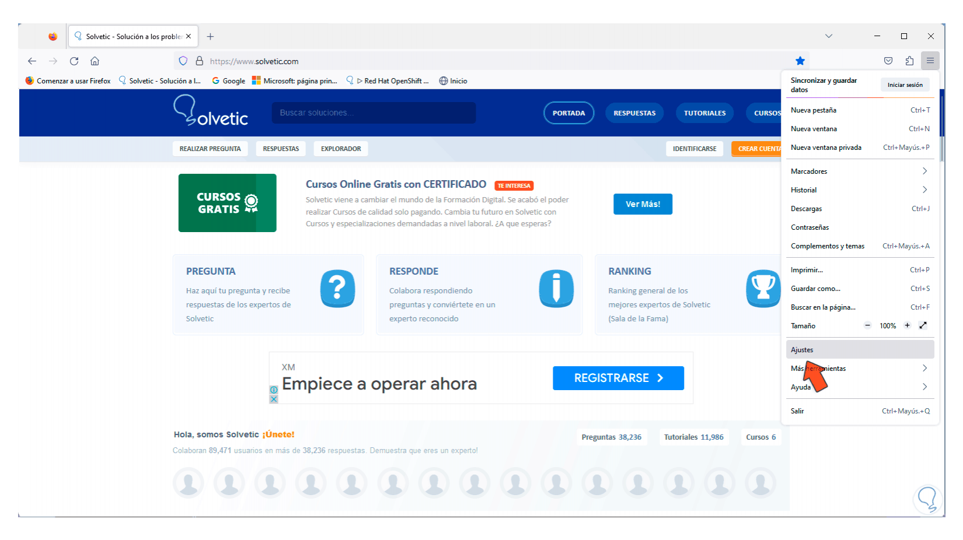
Task: Go back with the browser back arrow
Action: pos(32,61)
